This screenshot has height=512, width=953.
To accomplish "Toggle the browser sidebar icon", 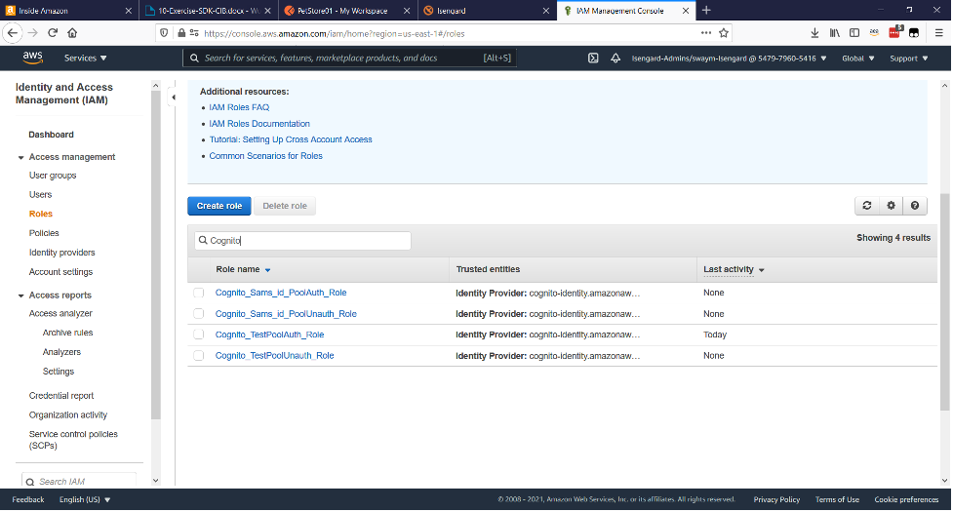I will (854, 33).
